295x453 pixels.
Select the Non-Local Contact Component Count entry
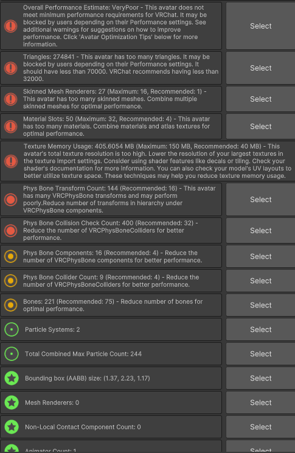pos(261,427)
